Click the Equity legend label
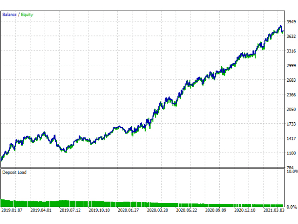Image resolution: width=298 pixels, height=224 pixels. (x=27, y=14)
